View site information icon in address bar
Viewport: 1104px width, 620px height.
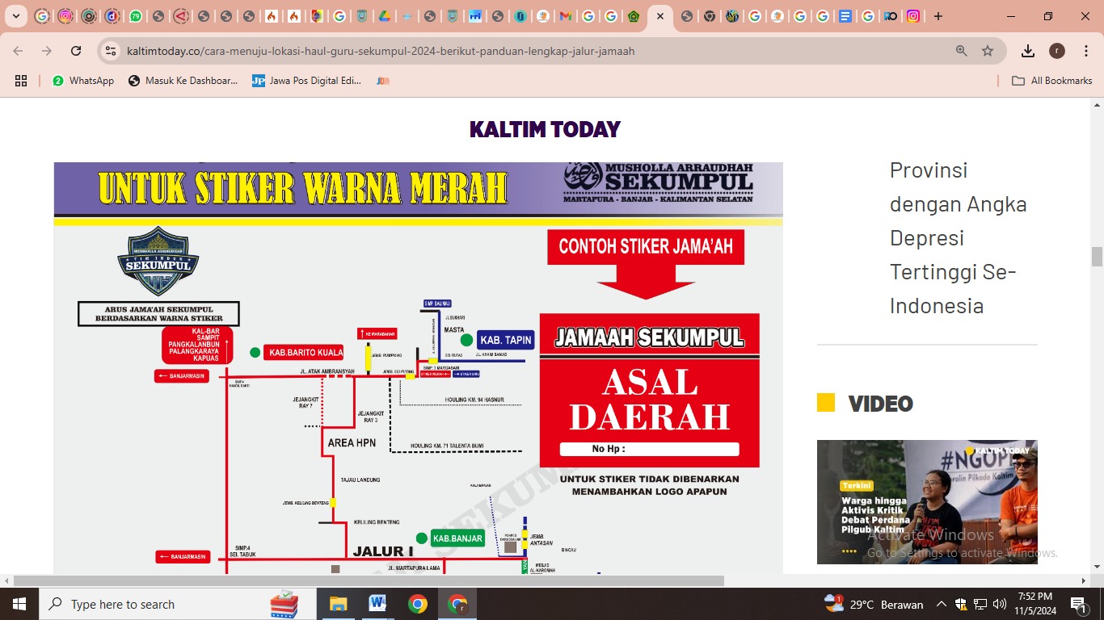coord(111,51)
